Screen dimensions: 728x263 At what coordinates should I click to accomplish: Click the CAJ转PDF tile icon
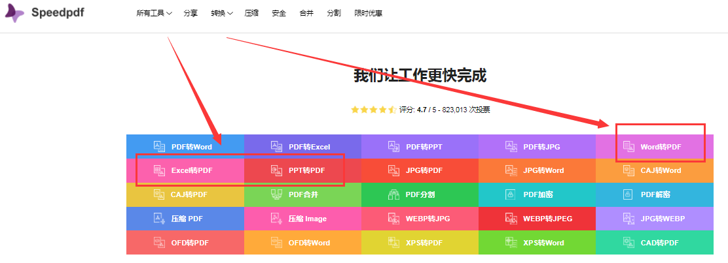[x=159, y=194]
